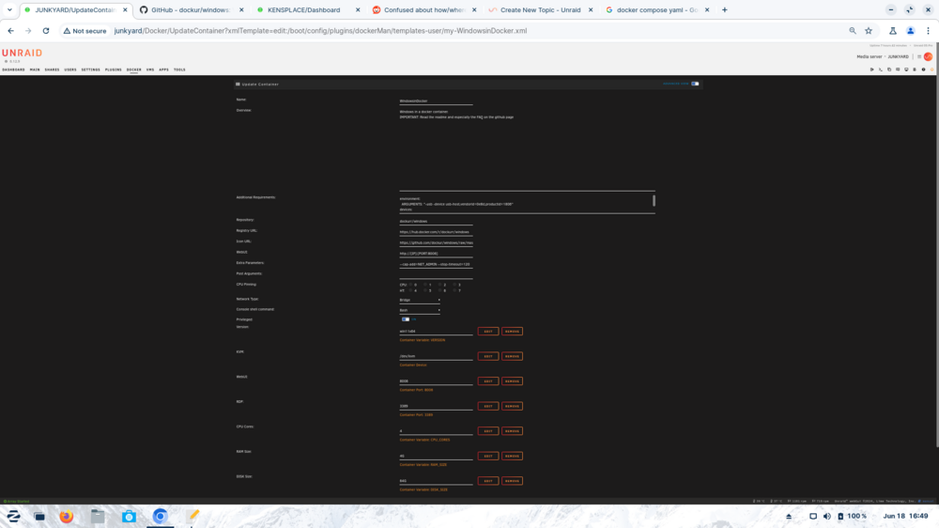Screen dimensions: 939x528
Task: Open the Unraid terminal icon in header
Action: [881, 70]
